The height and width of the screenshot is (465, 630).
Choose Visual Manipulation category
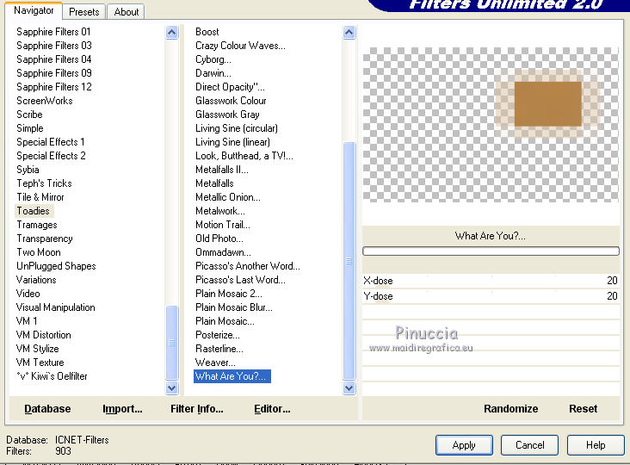55,307
